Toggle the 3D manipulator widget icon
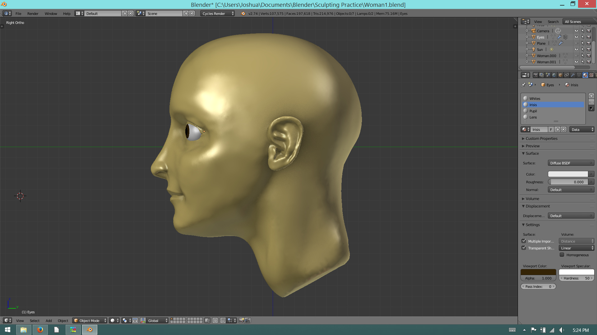Viewport: 597px width, 335px height. (143, 320)
